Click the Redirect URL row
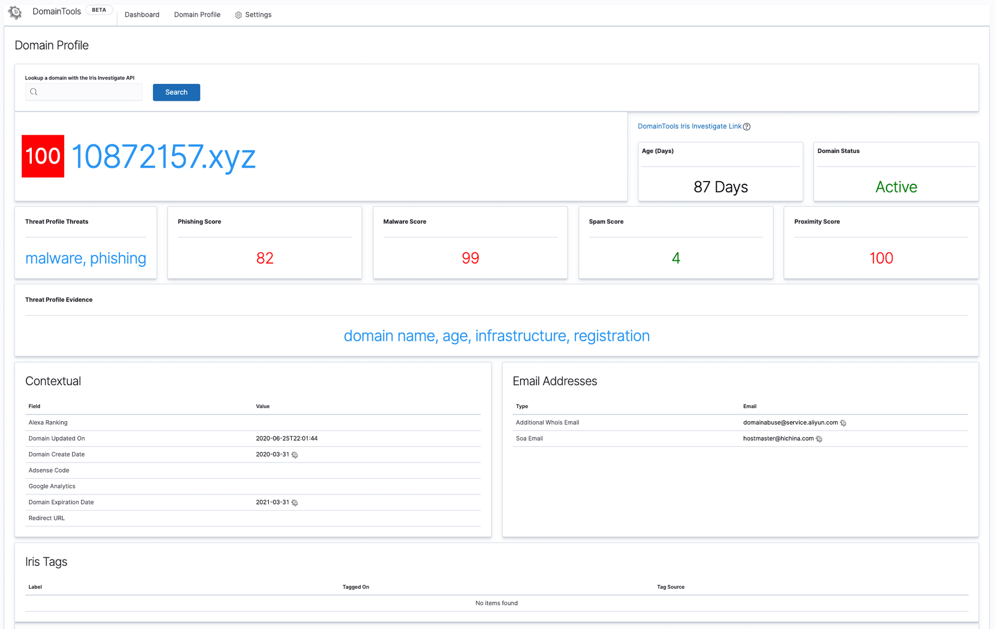The height and width of the screenshot is (629, 995). pos(253,518)
